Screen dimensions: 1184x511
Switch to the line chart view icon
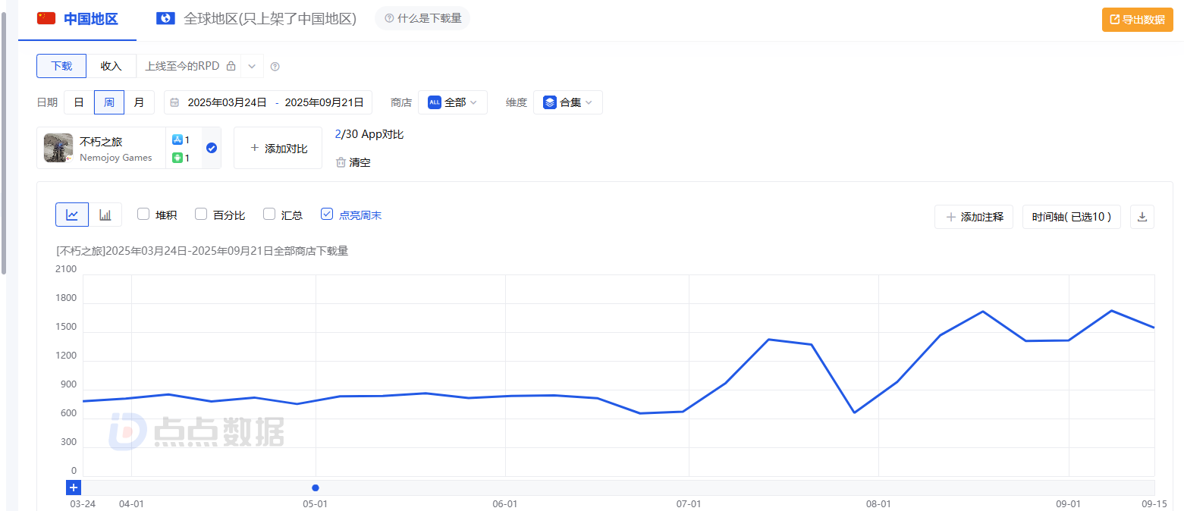click(72, 215)
